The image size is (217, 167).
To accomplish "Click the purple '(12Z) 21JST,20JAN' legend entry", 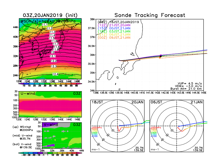I will [114, 25].
